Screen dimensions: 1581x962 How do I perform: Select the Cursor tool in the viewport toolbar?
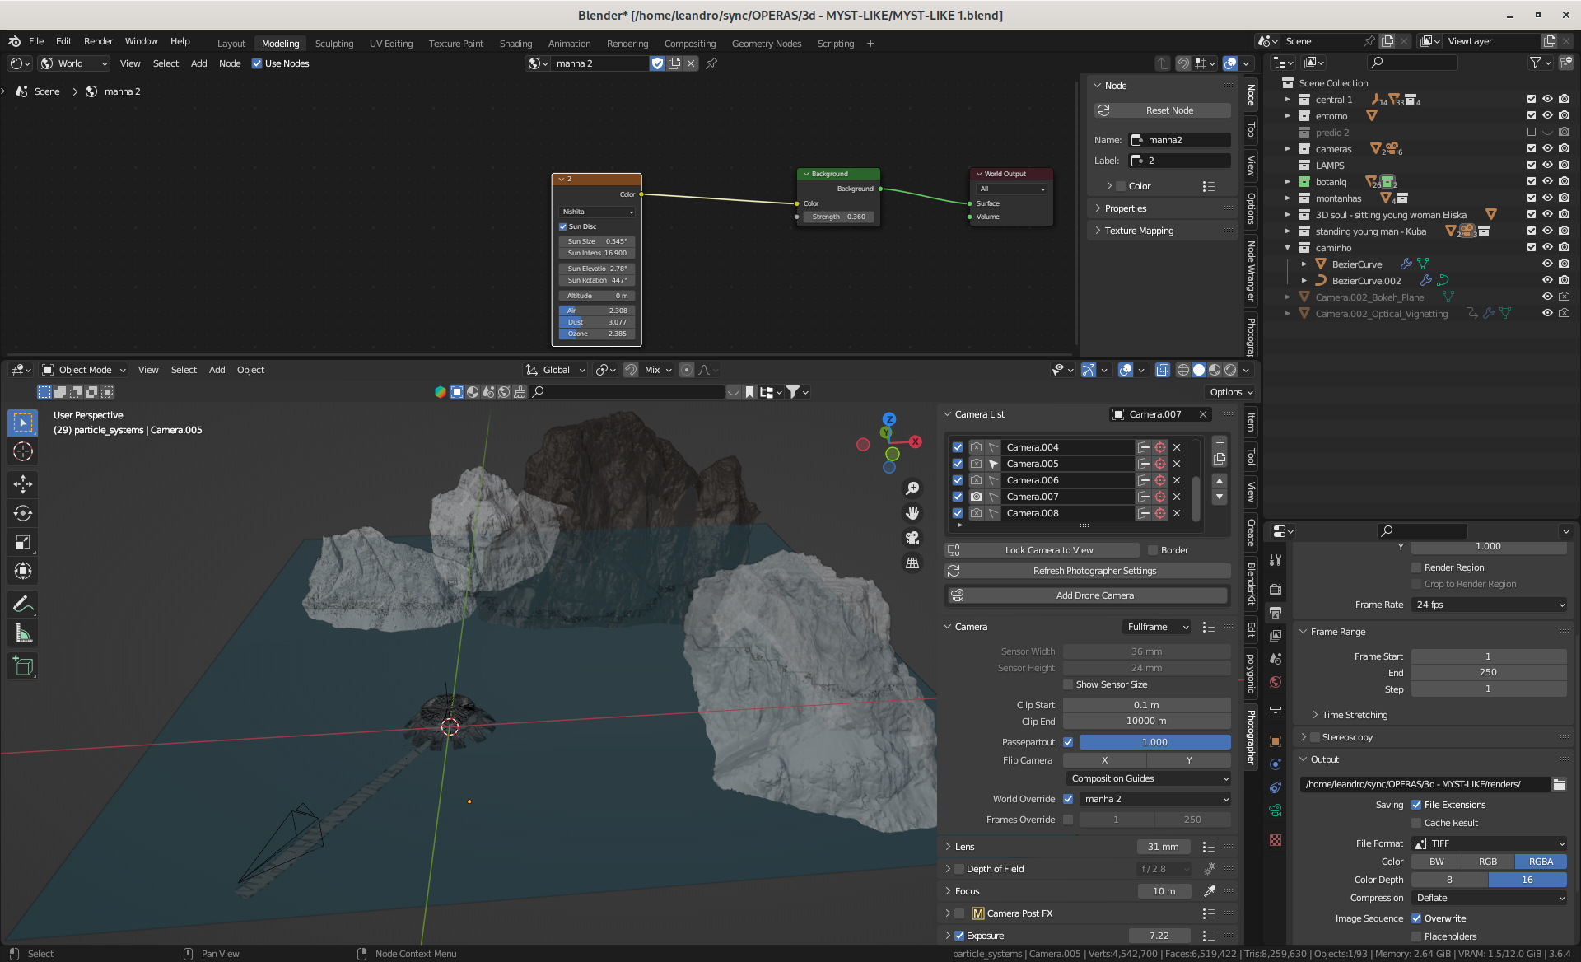23,451
